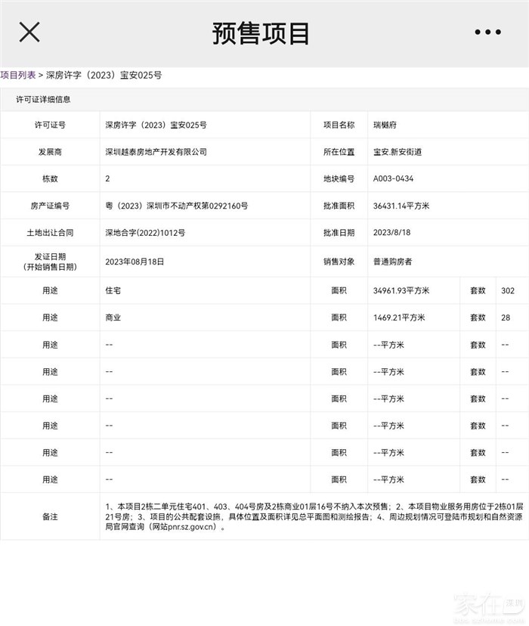529x626 pixels.
Task: Click the permit number 深房许字 value in table
Action: 156,125
